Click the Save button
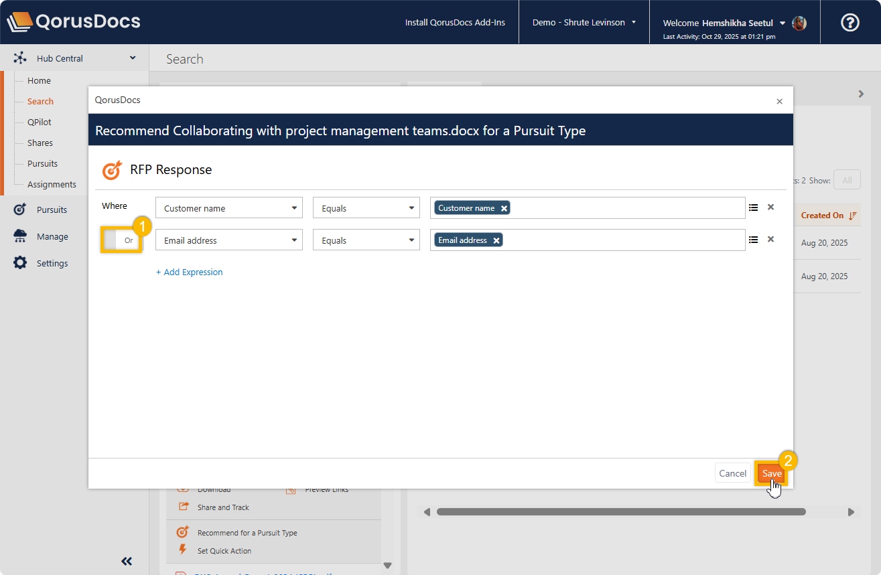This screenshot has width=881, height=575. coord(771,473)
